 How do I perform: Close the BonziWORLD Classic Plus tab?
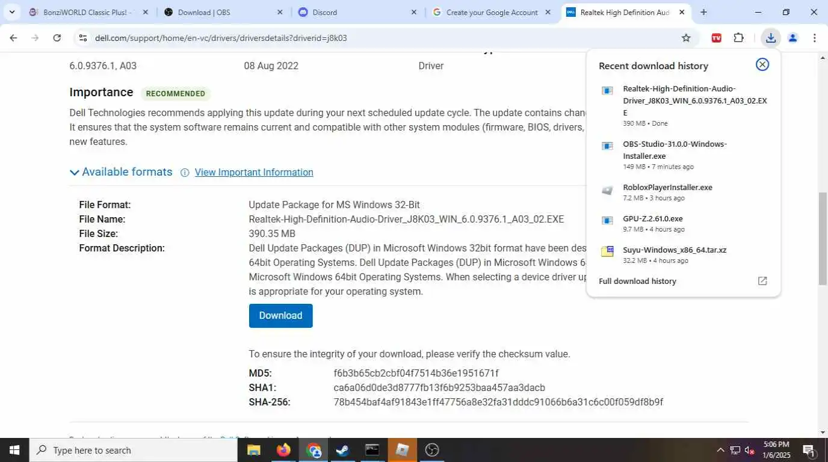coord(145,12)
